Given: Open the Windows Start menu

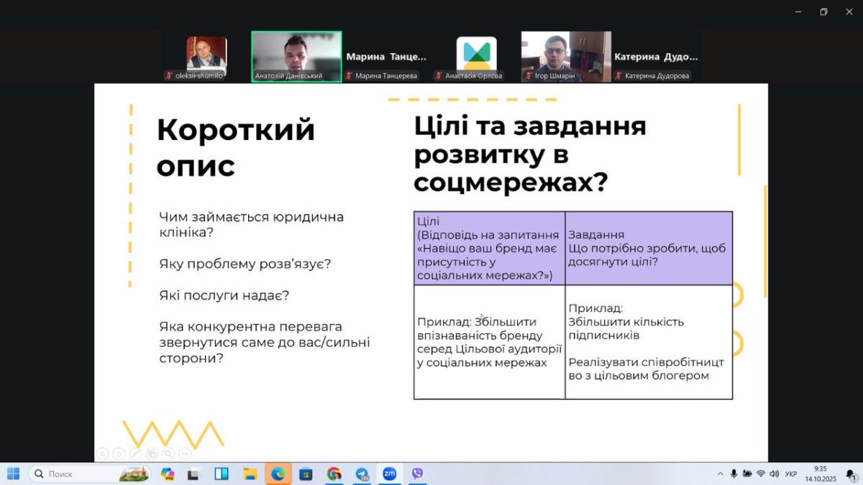Looking at the screenshot, I should [x=14, y=474].
